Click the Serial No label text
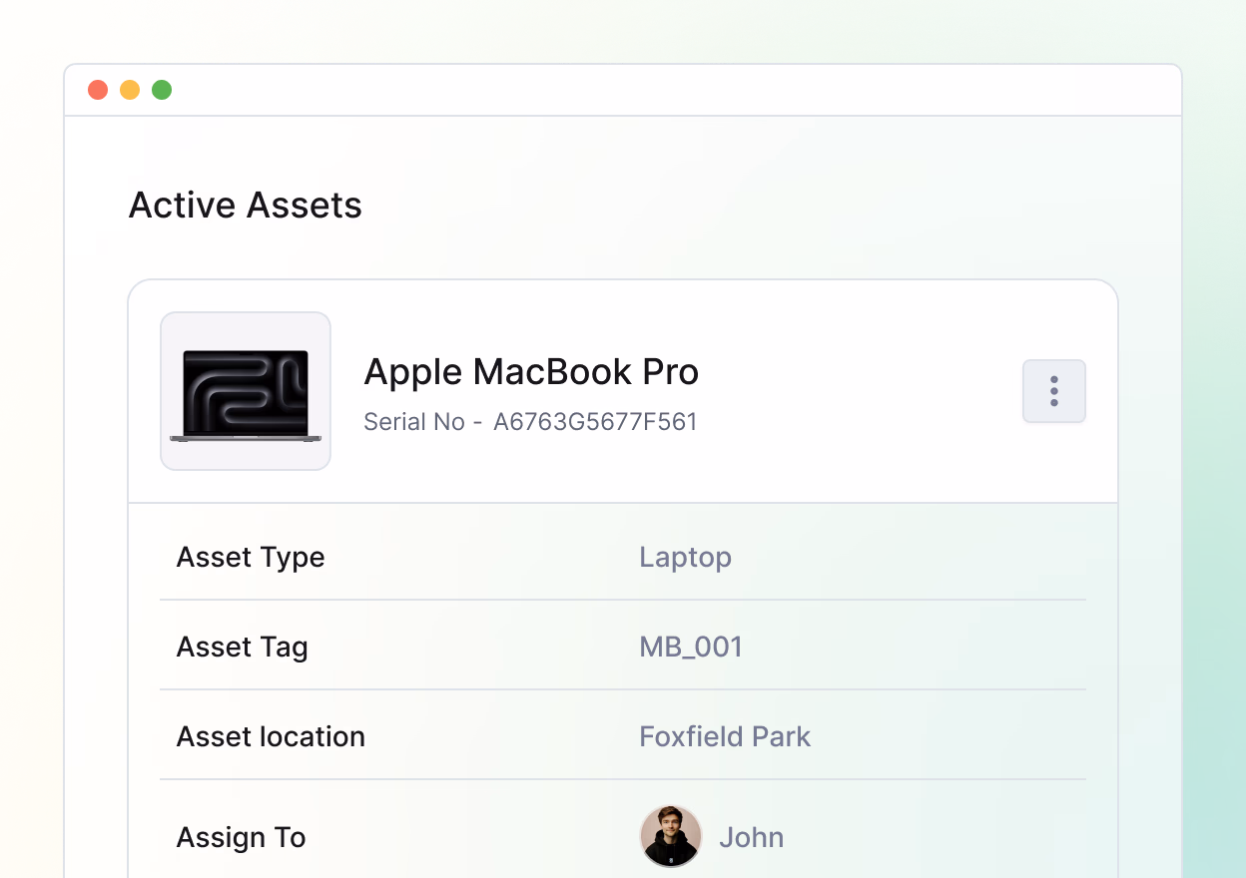1246x878 pixels. pos(414,422)
